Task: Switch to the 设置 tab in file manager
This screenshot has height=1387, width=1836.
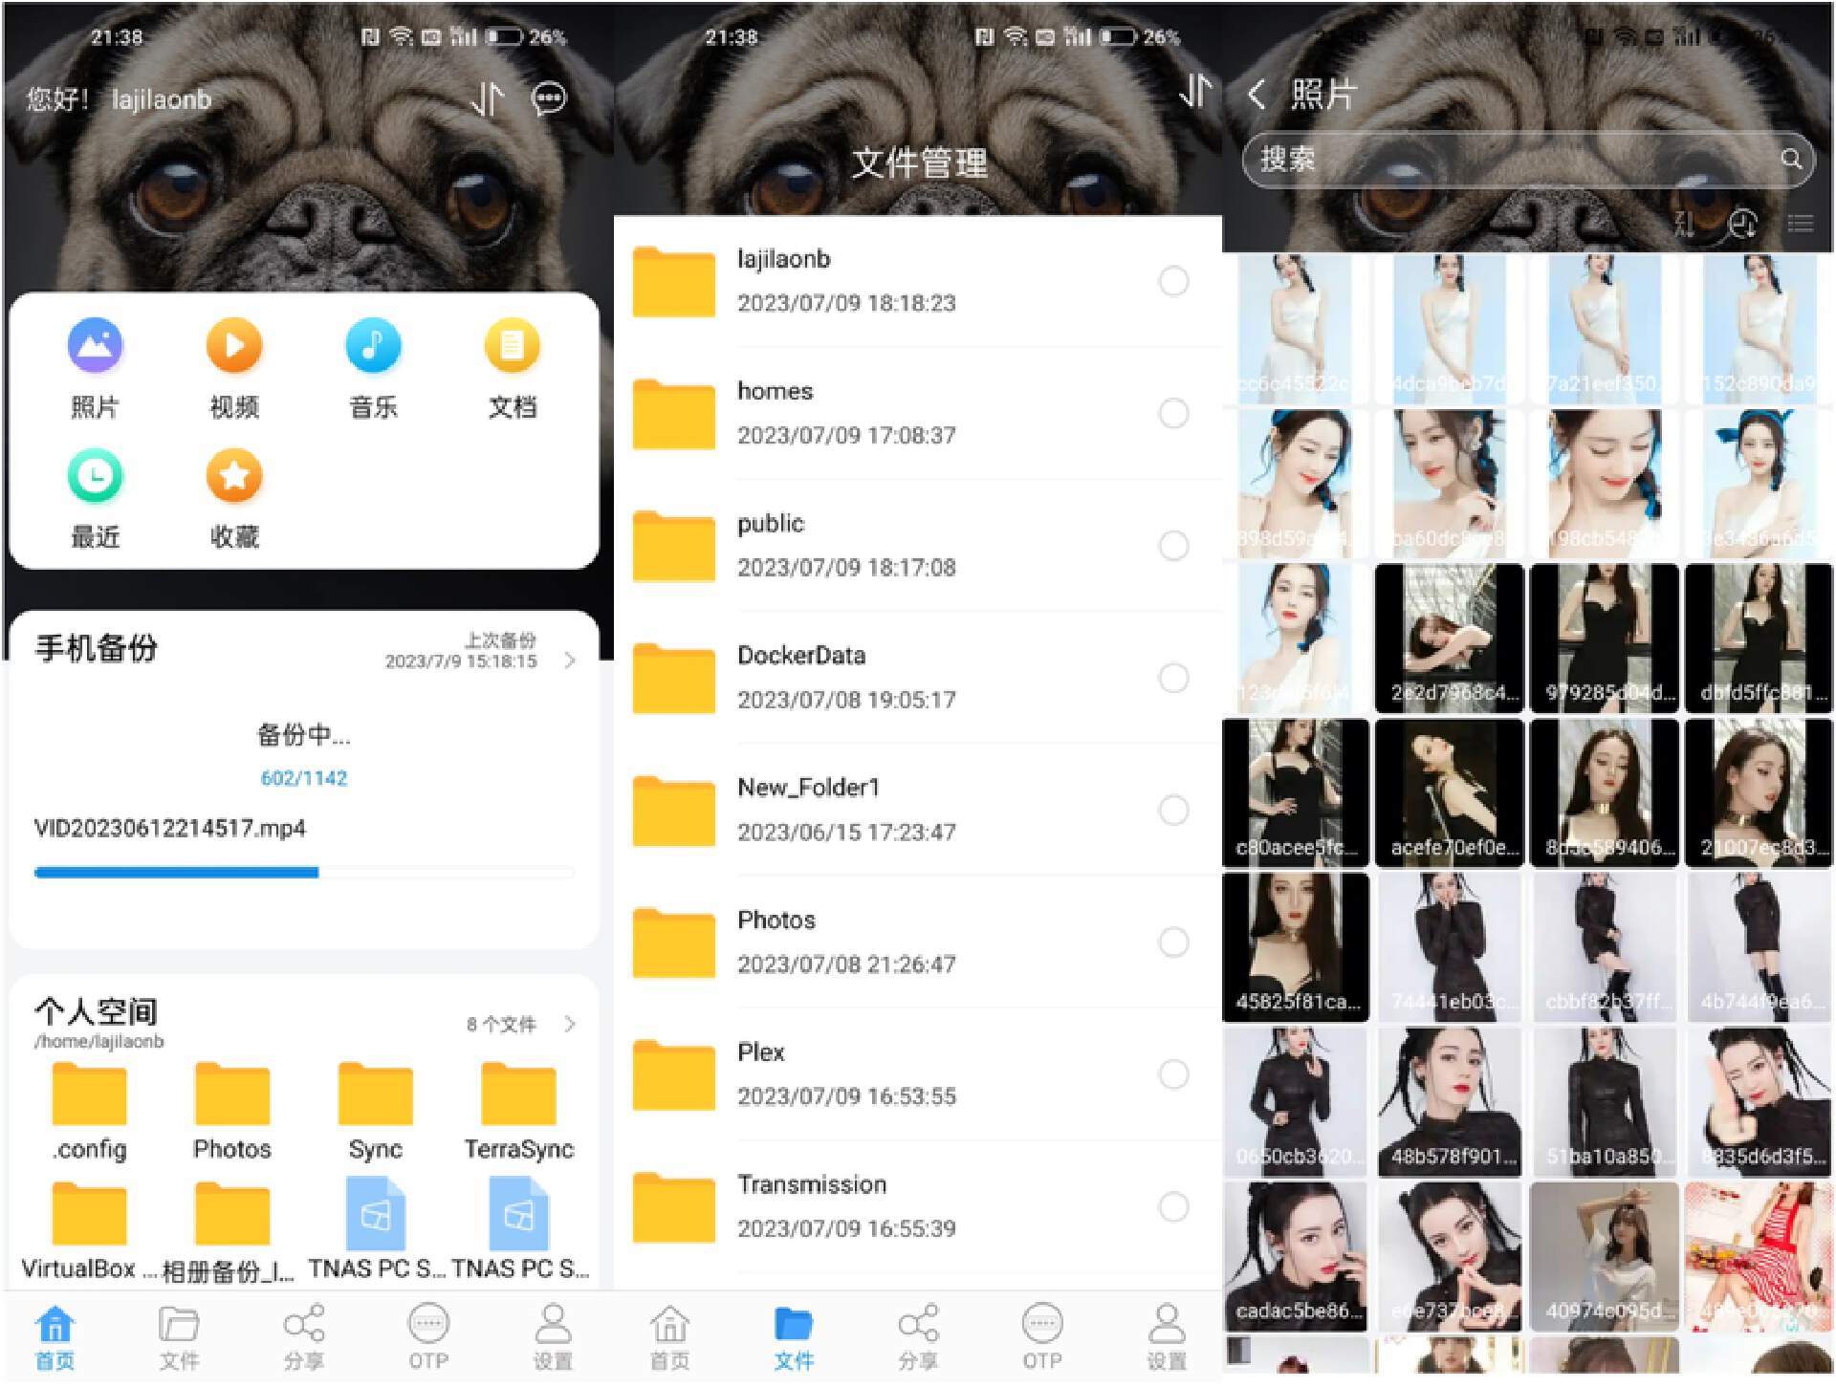Action: click(1166, 1335)
